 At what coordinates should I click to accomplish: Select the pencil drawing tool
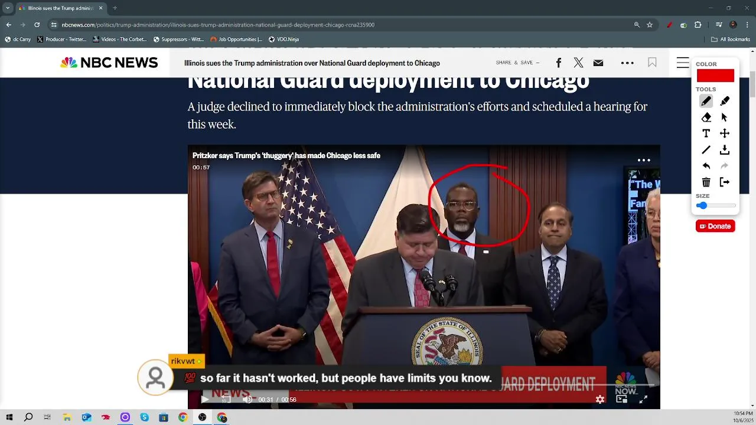(x=706, y=102)
